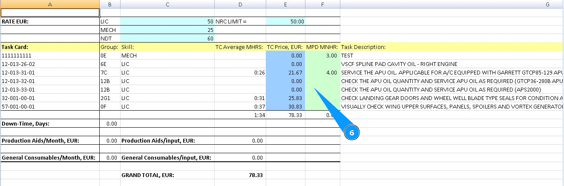Click group cell 0F
Viewport: 564px width, 186px height.
point(110,106)
